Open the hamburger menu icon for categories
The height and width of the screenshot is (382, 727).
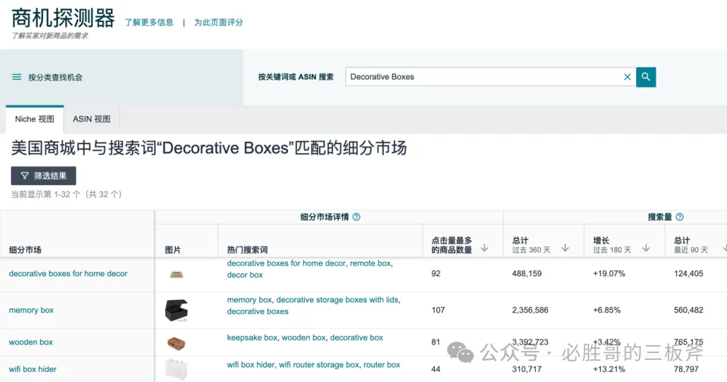coord(17,77)
